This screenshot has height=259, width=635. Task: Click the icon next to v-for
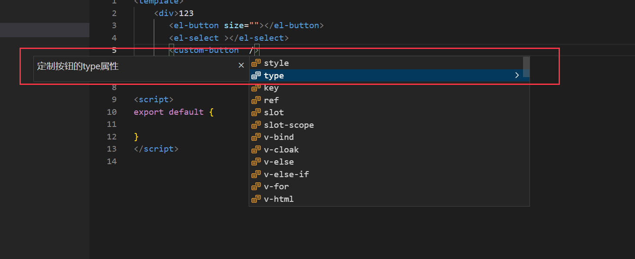(256, 186)
